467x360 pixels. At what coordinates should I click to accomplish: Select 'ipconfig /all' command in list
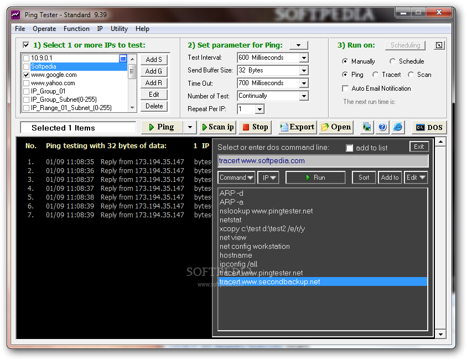point(323,264)
